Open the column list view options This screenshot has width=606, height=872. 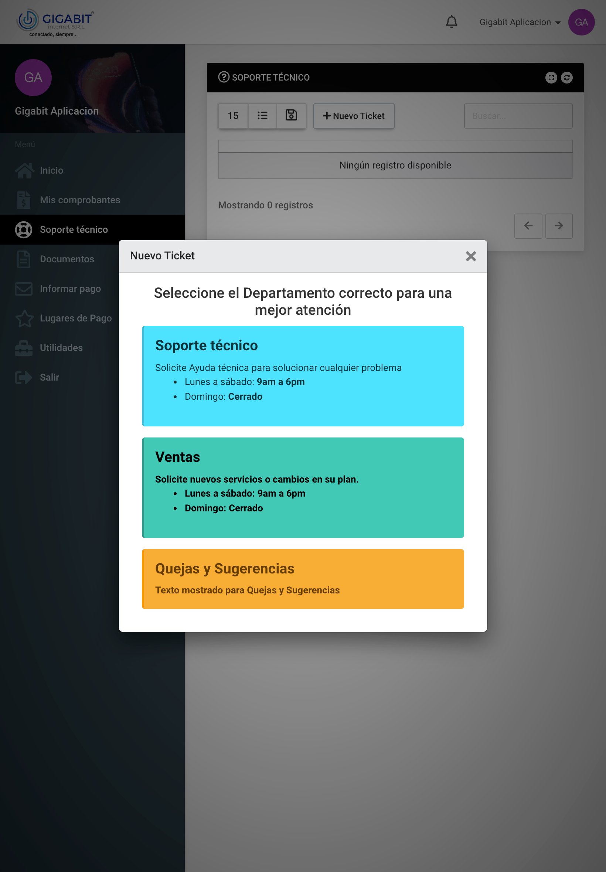(x=262, y=116)
